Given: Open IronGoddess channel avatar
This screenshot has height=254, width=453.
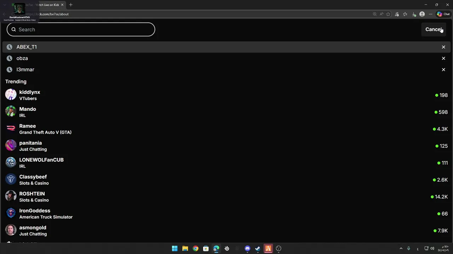Looking at the screenshot, I should [11, 213].
